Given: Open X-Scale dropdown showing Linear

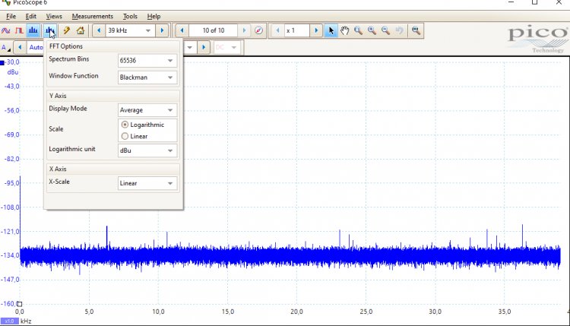Looking at the screenshot, I should coord(147,183).
